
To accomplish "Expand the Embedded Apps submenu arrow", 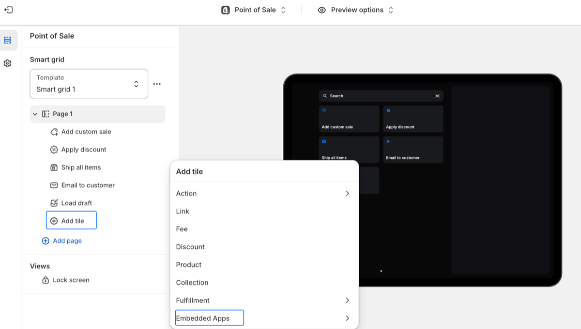I will 348,318.
